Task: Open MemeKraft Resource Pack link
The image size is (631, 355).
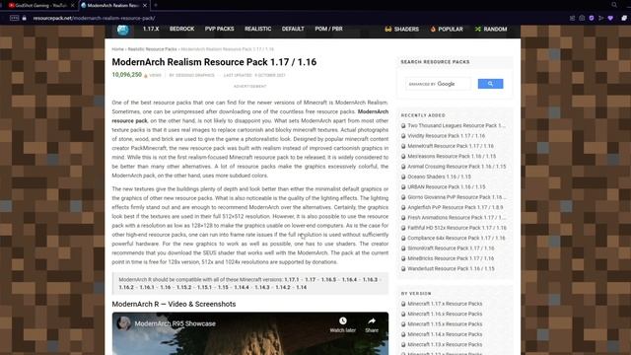Action: (x=451, y=146)
